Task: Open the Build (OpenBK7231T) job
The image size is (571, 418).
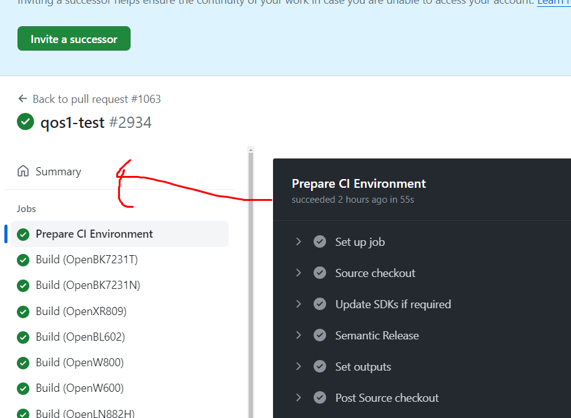Action: coord(87,260)
